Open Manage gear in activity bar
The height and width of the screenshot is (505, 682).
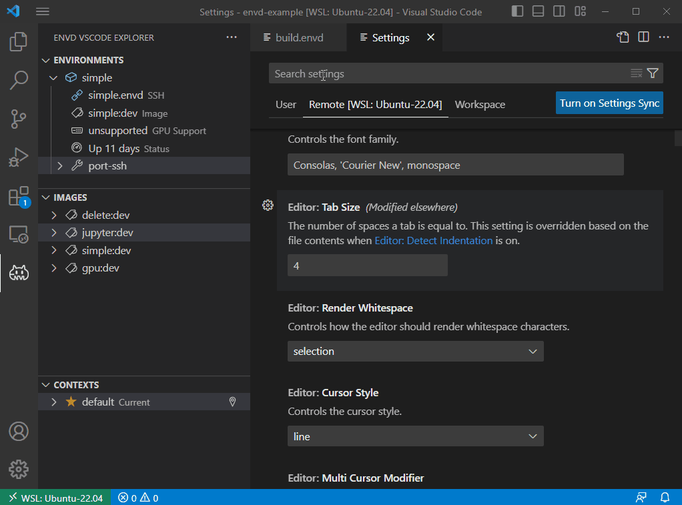(x=19, y=470)
